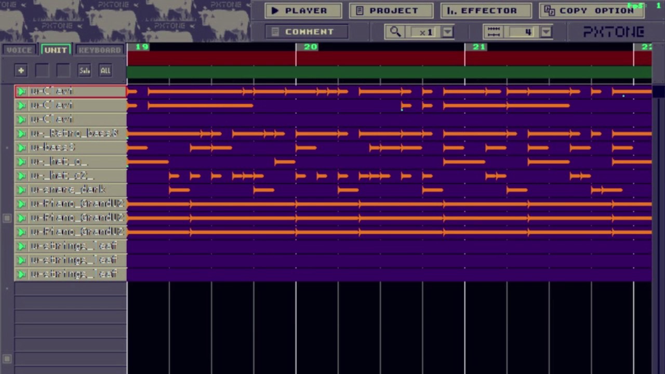Click the green arrow on the bottom u-strings_leaf row
This screenshot has height=374, width=665.
(x=21, y=274)
